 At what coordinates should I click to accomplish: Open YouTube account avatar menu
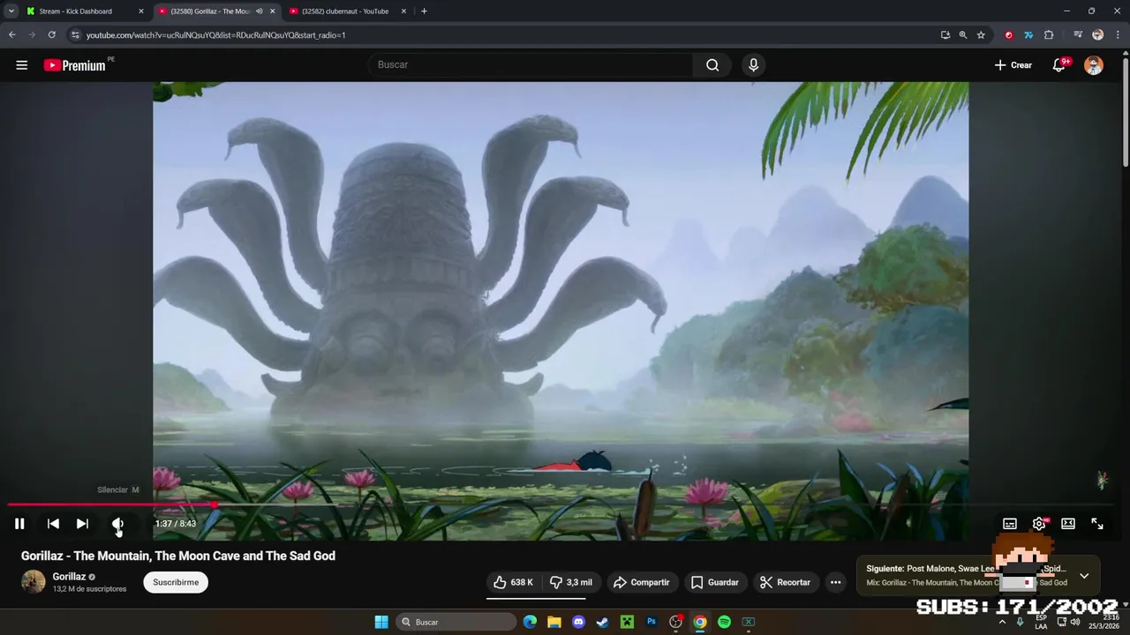tap(1094, 65)
